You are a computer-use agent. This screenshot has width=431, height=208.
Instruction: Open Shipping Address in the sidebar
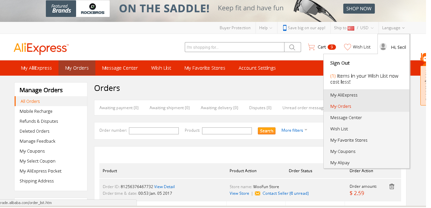click(x=37, y=181)
